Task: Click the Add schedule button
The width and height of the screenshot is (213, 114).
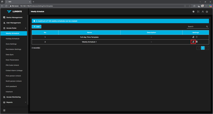Action: 36,27
